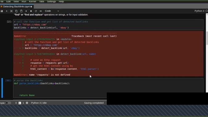Insert a new cell with plus icon
Viewport: 208px width, 117px height.
tap(6, 11)
